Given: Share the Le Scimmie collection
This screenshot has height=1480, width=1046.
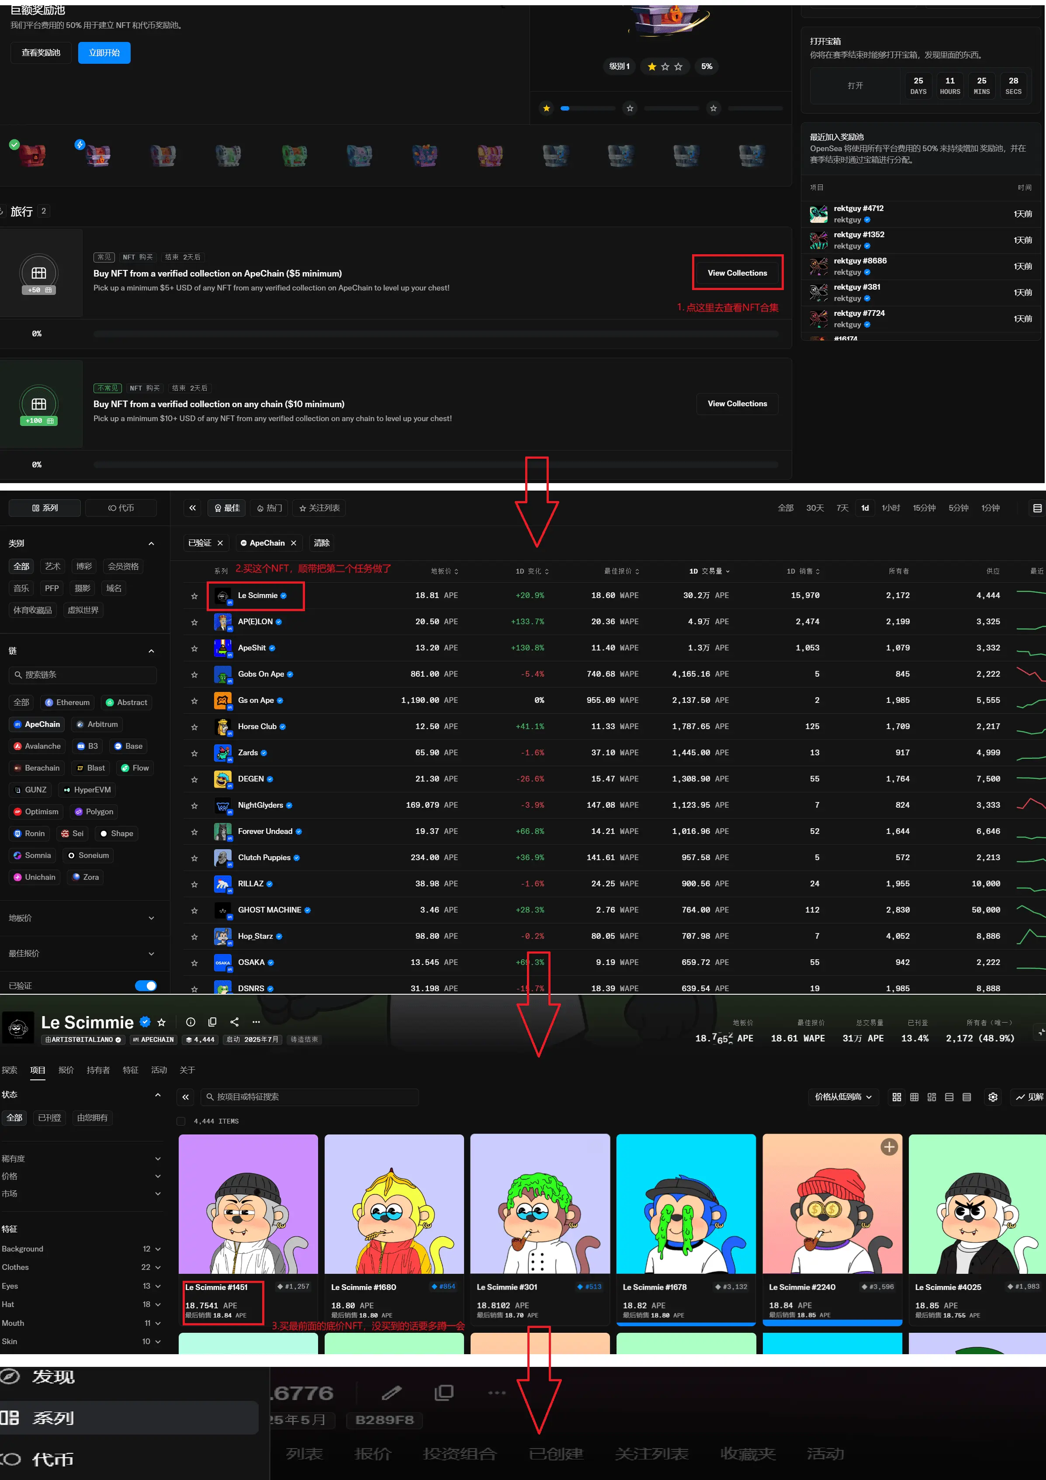Looking at the screenshot, I should coord(234,1022).
